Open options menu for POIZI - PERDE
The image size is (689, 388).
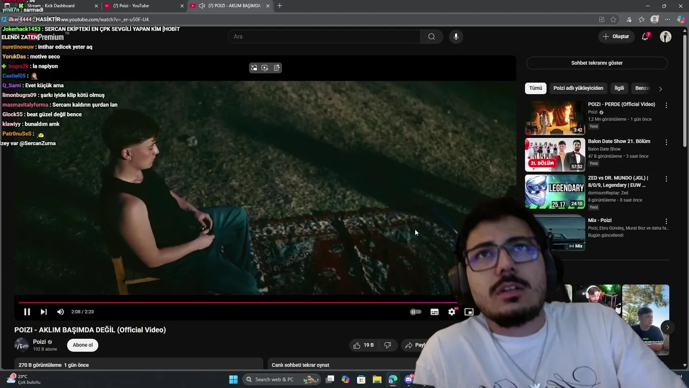(x=666, y=106)
